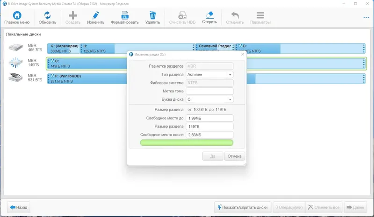Click the handle dots at right of F: partition

(364, 78)
